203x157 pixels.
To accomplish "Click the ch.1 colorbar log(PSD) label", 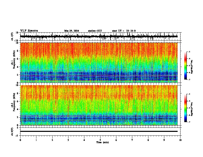I will [x=192, y=67].
